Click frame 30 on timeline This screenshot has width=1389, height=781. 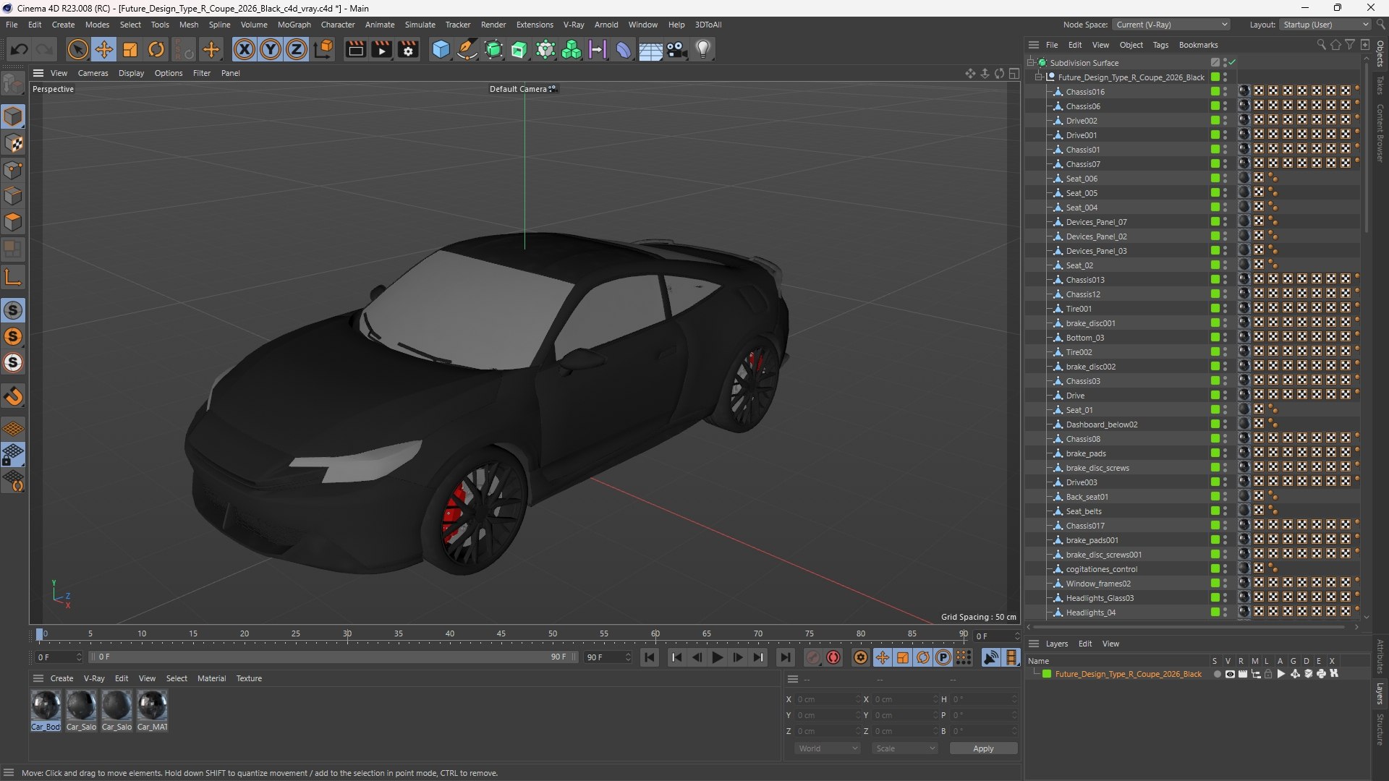tap(347, 634)
